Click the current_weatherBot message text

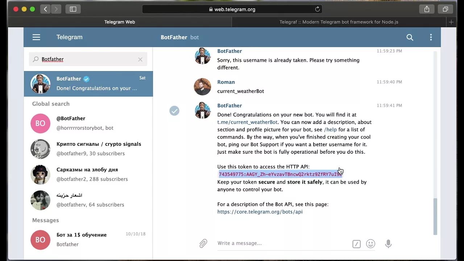click(241, 91)
